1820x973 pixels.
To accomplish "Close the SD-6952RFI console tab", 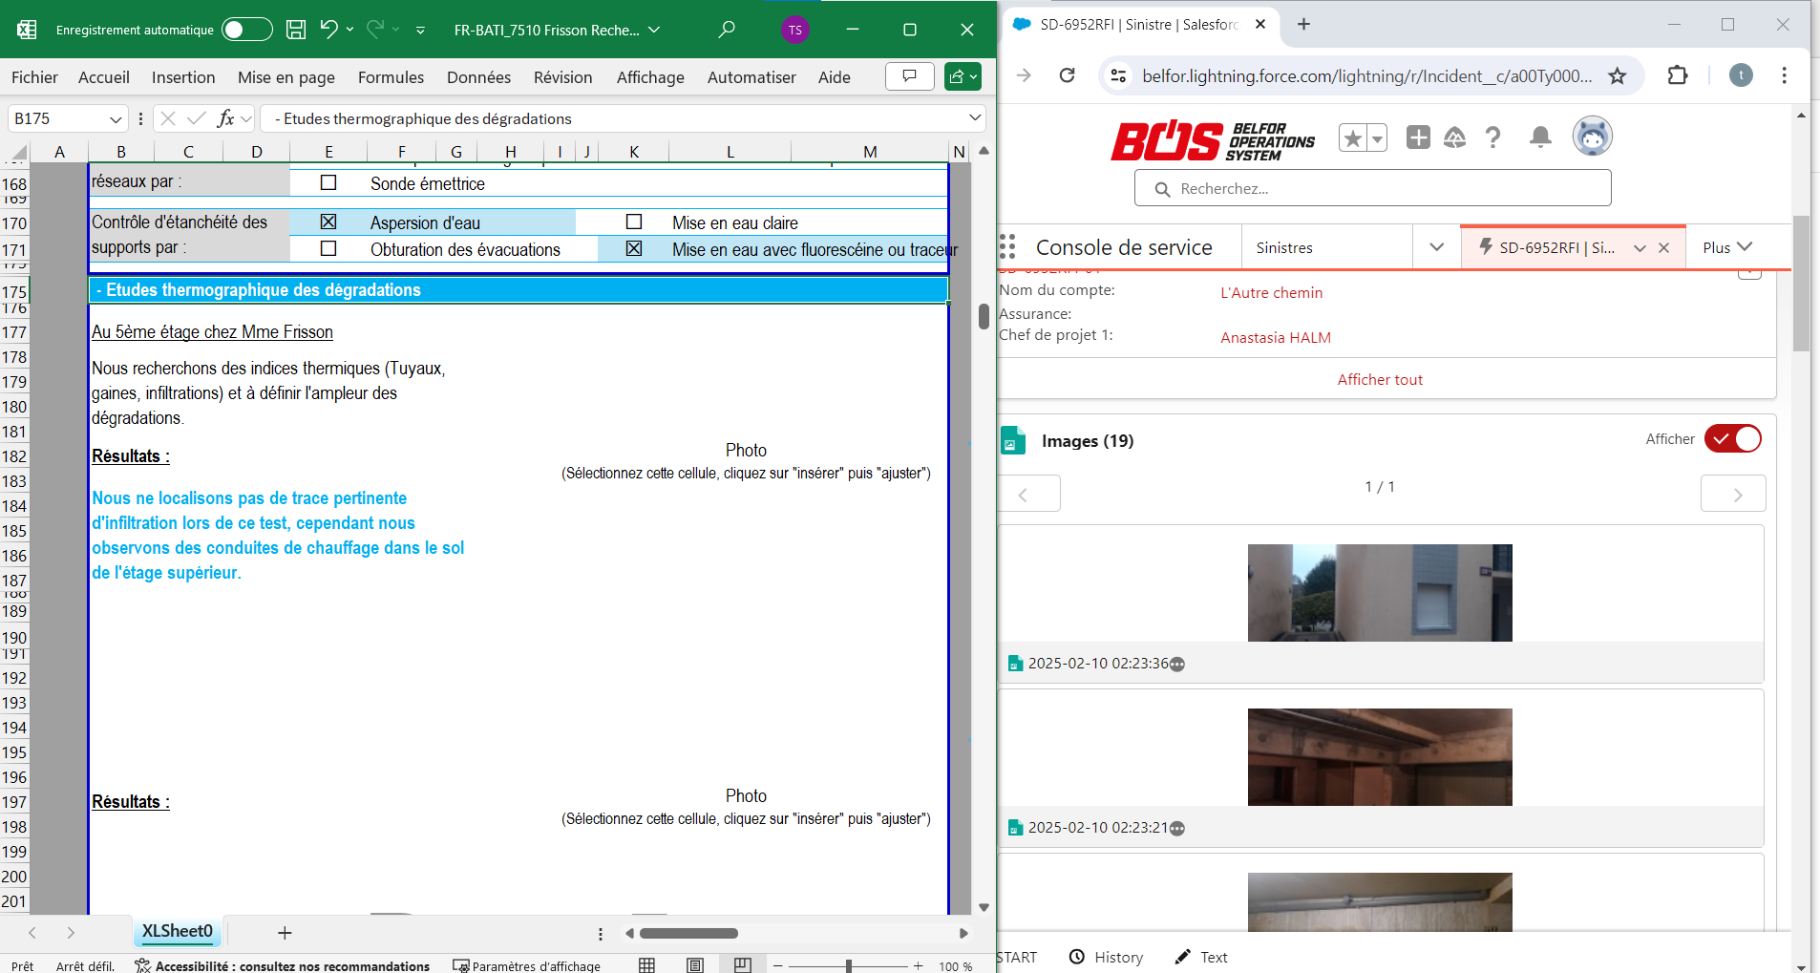I will (1663, 248).
